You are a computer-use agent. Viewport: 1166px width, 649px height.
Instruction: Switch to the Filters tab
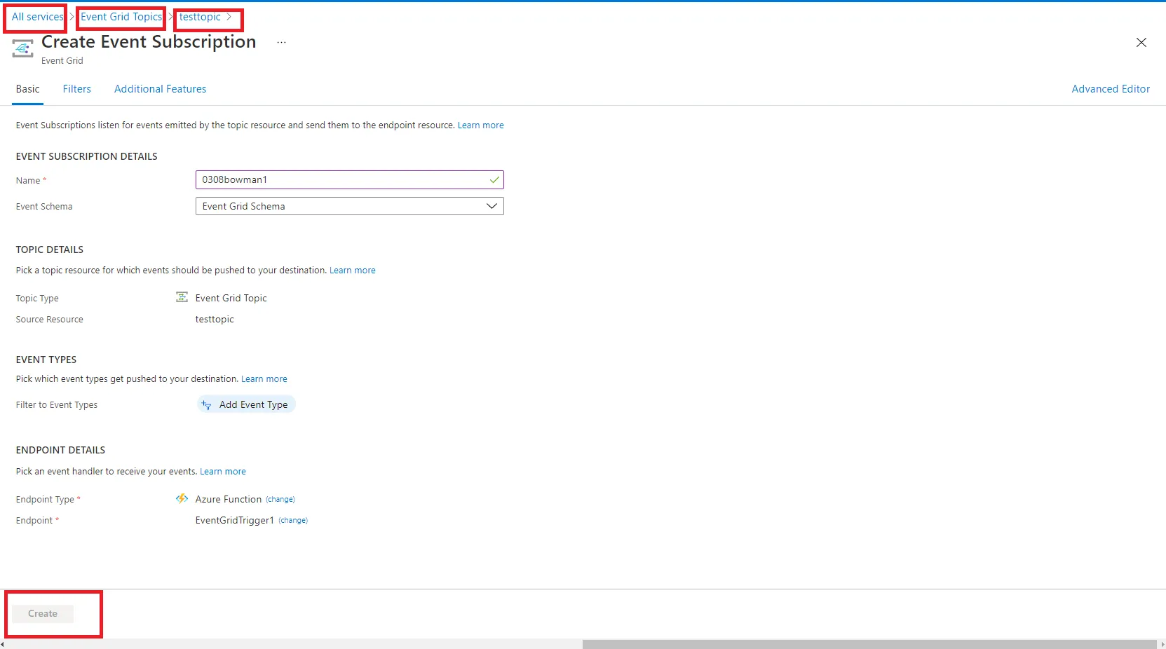pyautogui.click(x=77, y=89)
